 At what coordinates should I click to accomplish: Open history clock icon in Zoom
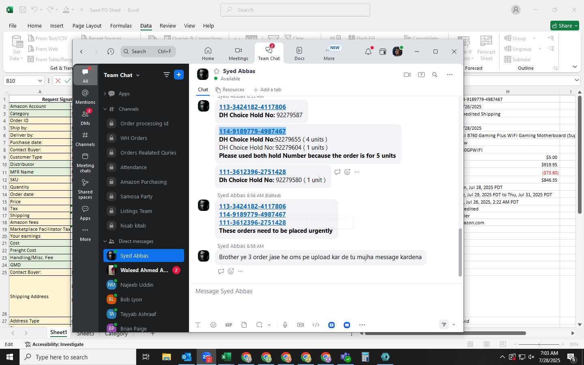[111, 52]
